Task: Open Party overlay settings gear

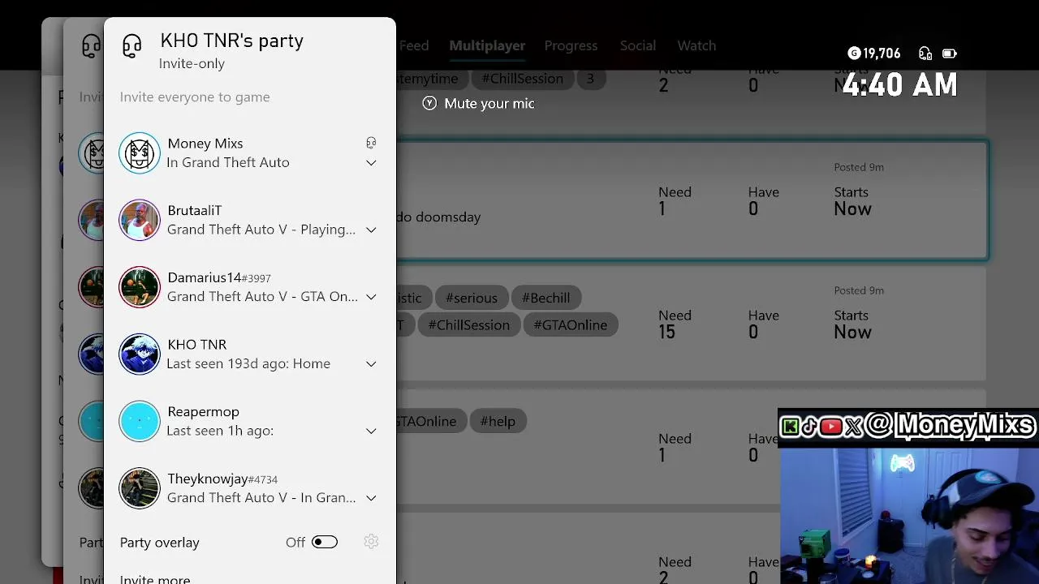Action: click(371, 542)
